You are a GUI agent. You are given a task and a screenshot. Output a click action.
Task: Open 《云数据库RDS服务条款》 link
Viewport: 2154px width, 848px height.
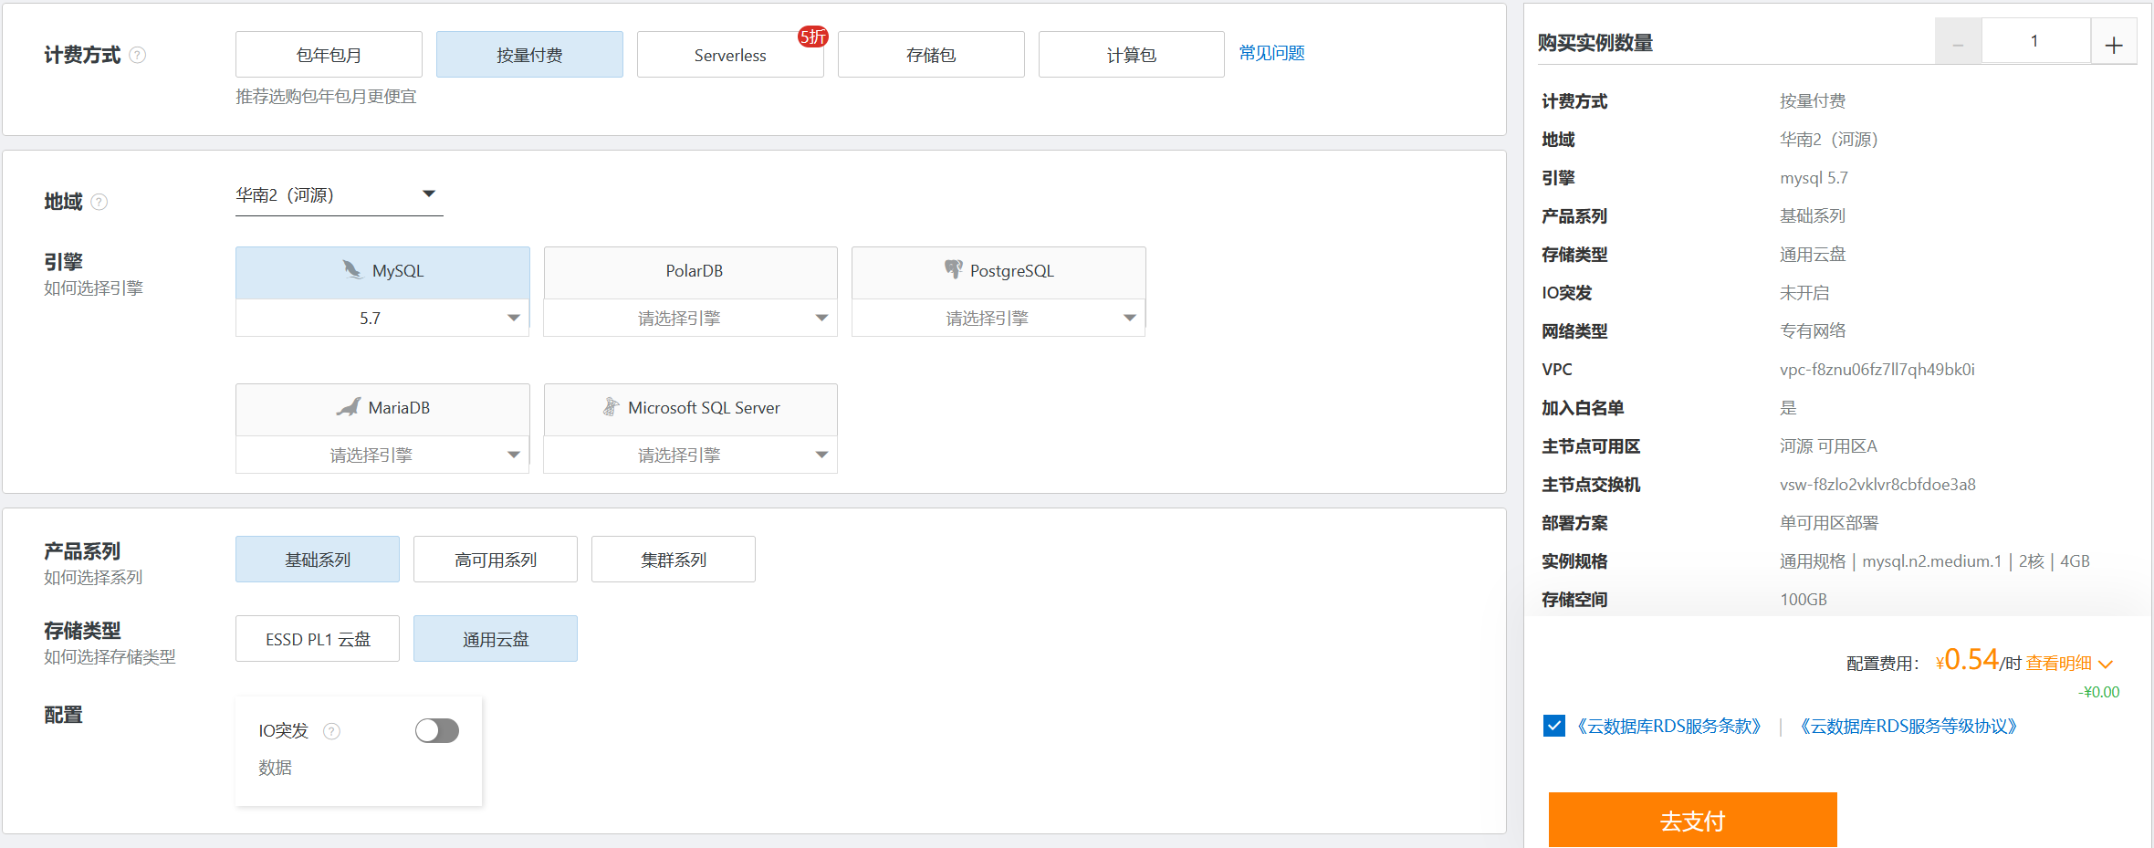point(1668,727)
